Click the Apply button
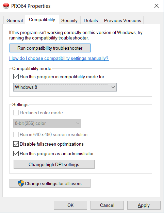164x213 pixels. tap(144, 205)
